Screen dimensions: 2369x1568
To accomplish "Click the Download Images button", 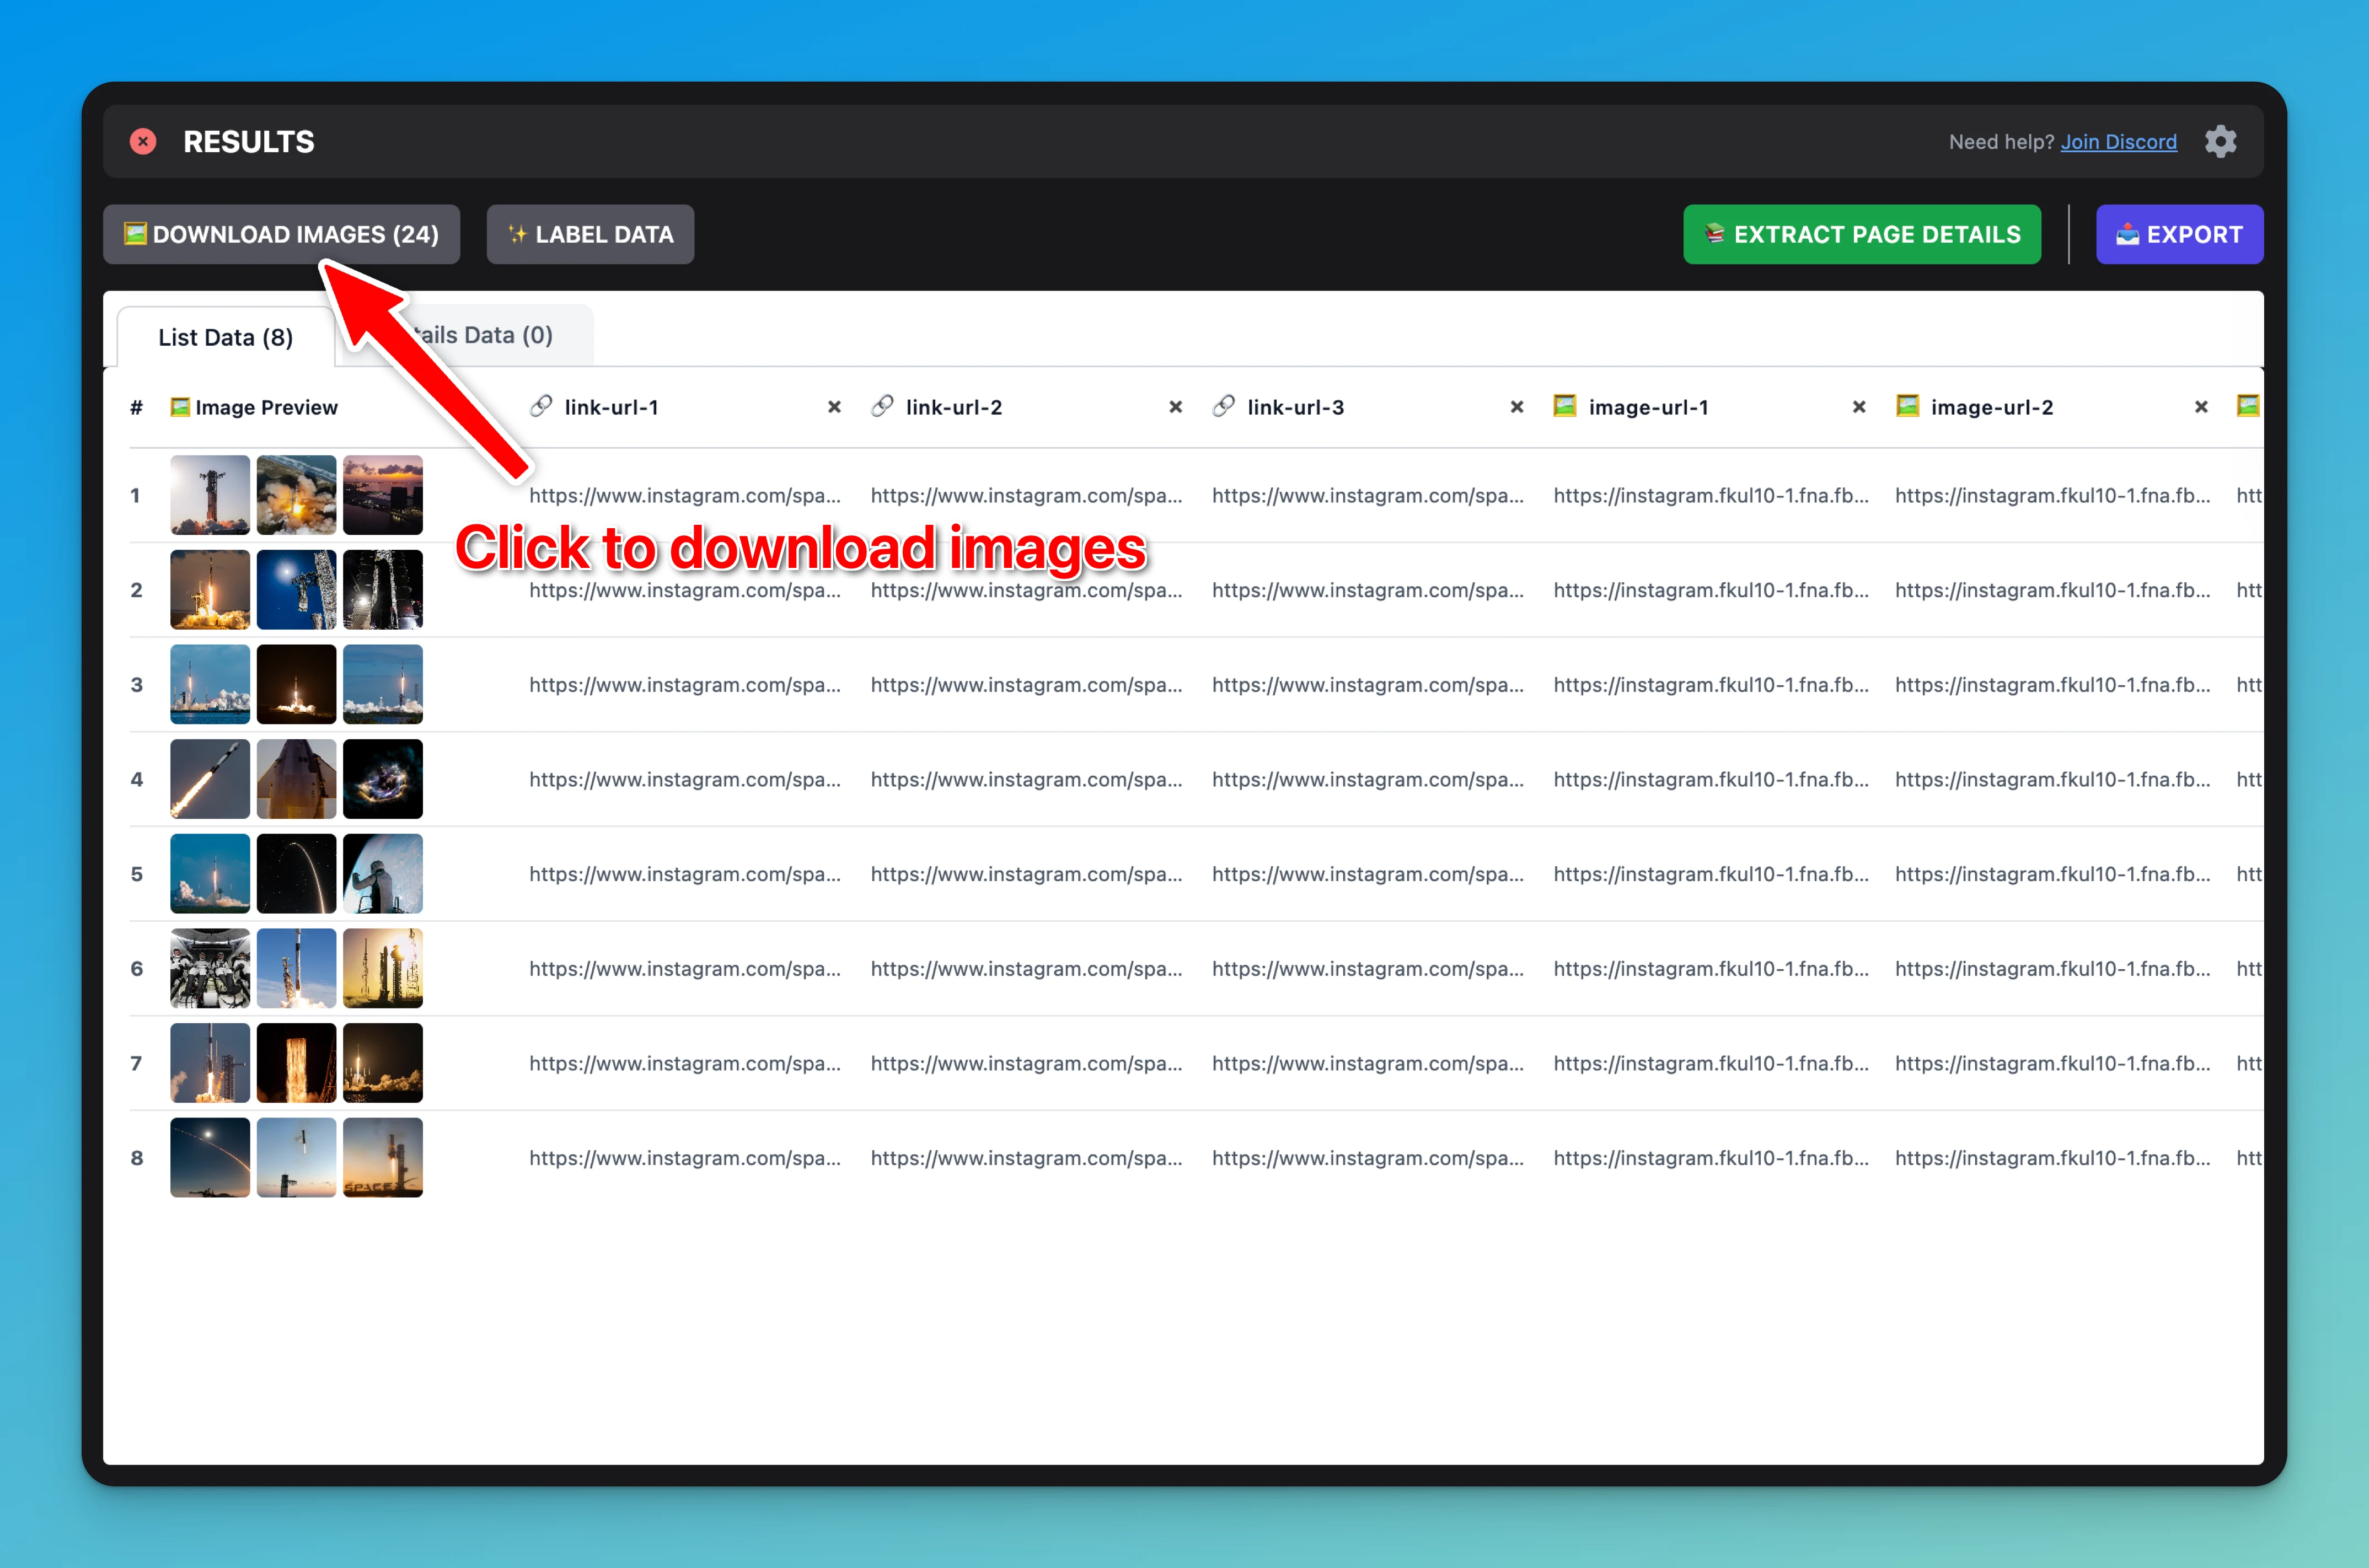I will [x=281, y=234].
